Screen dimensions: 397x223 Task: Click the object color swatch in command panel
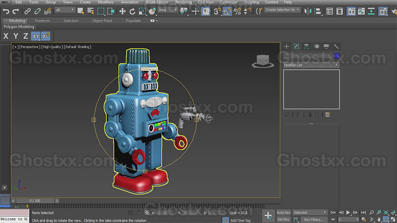(x=336, y=56)
